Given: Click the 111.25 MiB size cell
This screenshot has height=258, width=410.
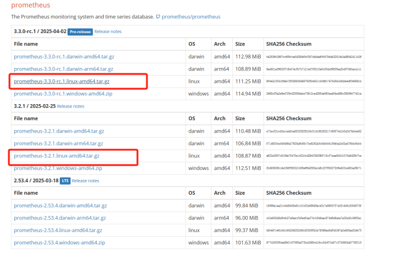Looking at the screenshot, I should (248, 81).
